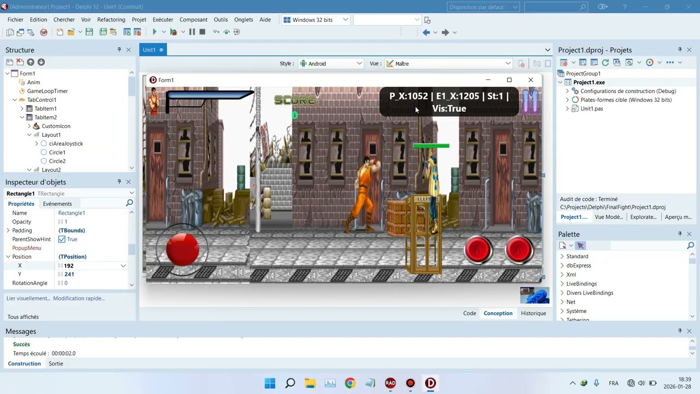700x394 pixels.
Task: Click the Windows Start button
Action: pos(270,383)
